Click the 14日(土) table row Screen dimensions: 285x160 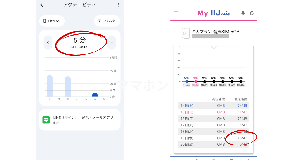(x=213, y=106)
